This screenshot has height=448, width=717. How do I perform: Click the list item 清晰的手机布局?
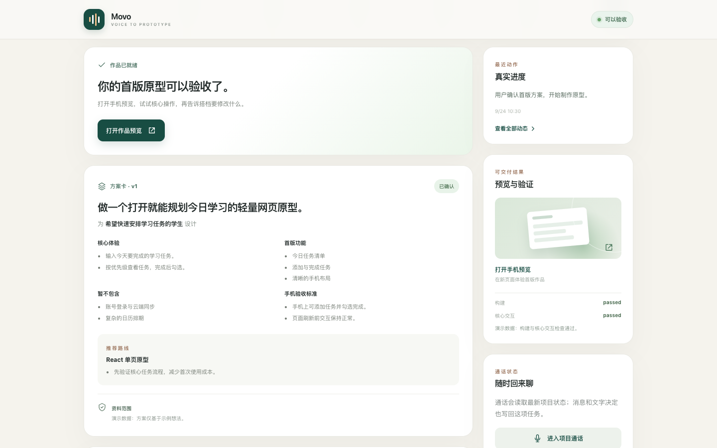point(311,278)
